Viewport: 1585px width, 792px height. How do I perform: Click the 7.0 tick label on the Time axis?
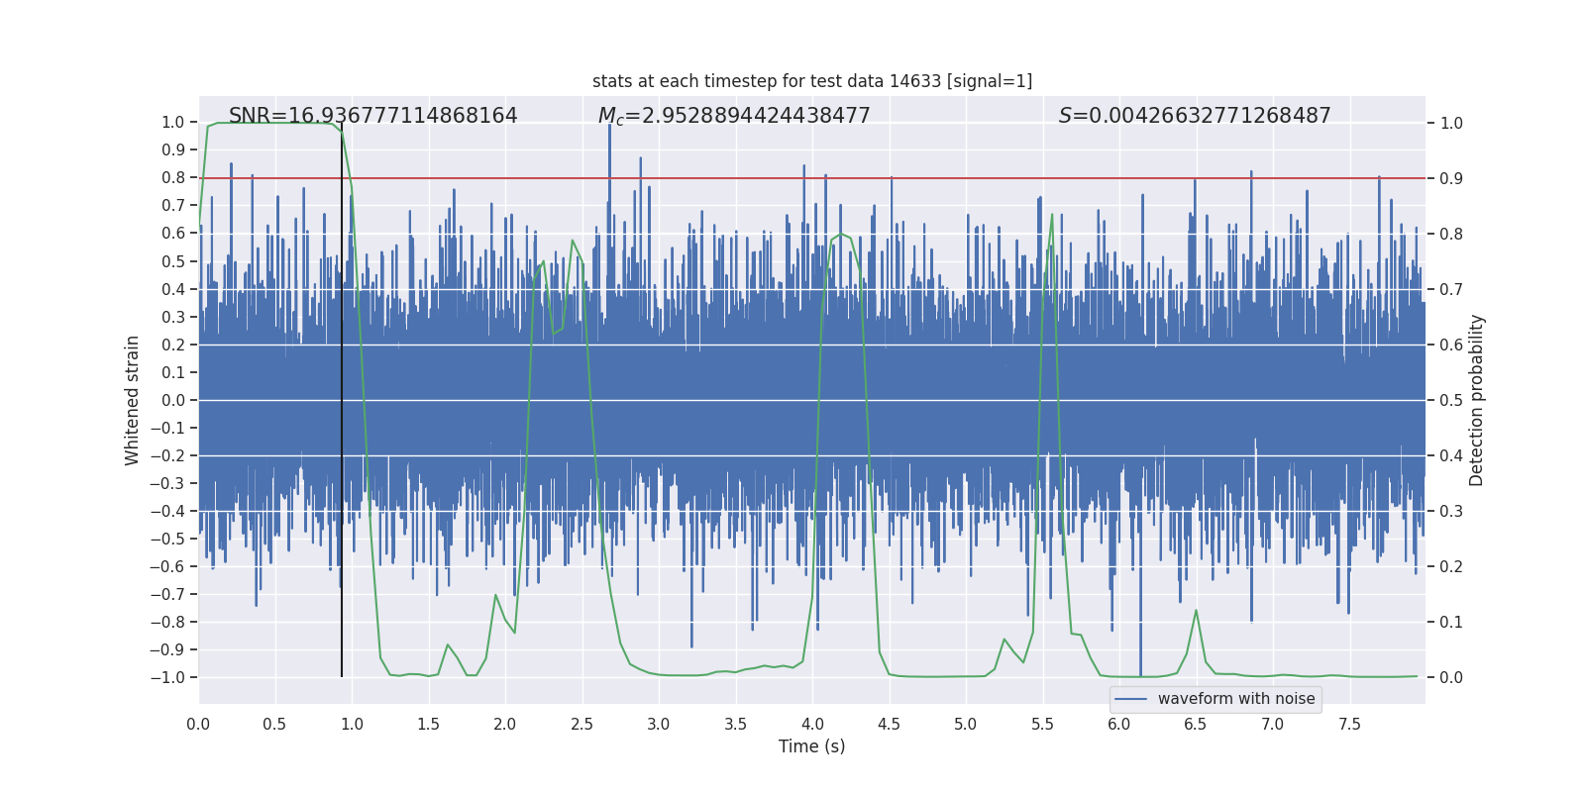1273,724
